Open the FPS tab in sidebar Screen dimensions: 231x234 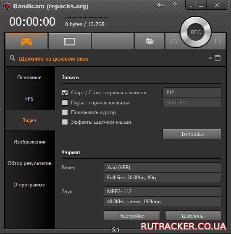pos(29,99)
